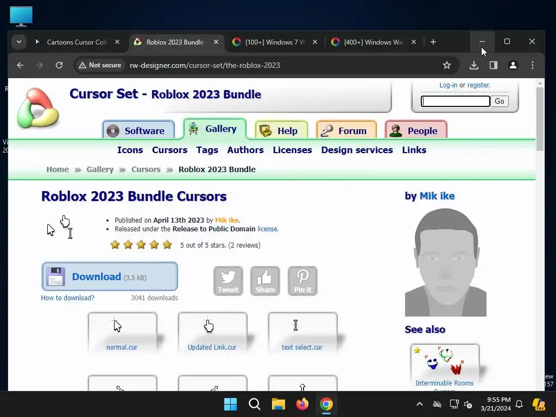Image resolution: width=556 pixels, height=417 pixels.
Task: Open the Chrome profile icon
Action: click(513, 65)
